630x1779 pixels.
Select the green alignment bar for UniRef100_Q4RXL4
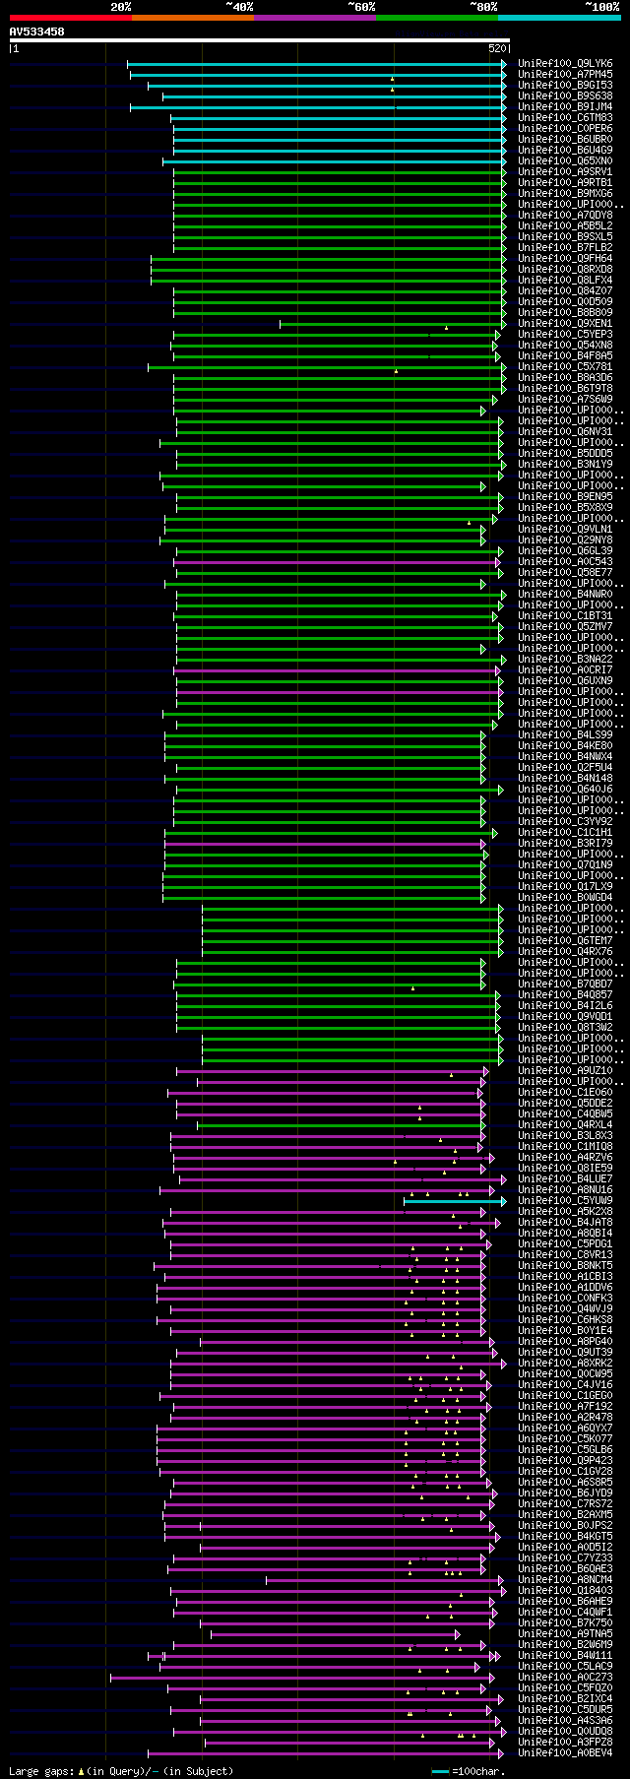coord(341,1125)
